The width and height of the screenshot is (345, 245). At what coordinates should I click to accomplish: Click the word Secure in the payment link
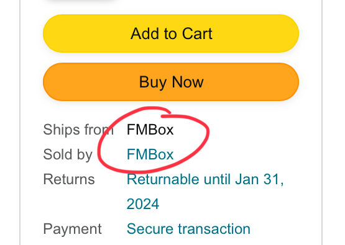[x=150, y=229]
